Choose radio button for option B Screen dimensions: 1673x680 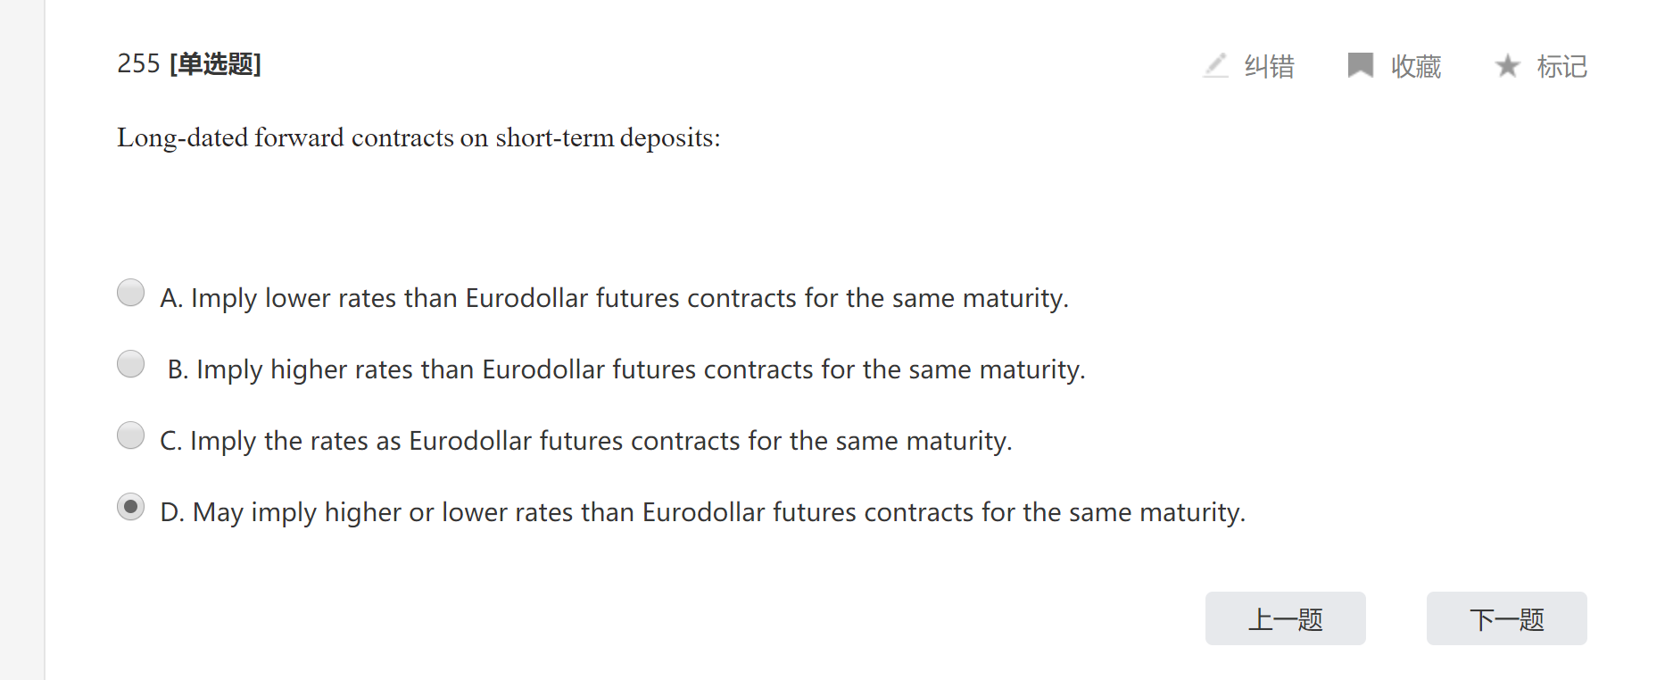pos(131,364)
